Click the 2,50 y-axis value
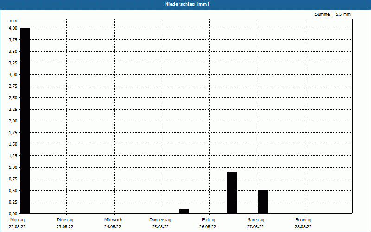This screenshot has width=371, height=232. tap(13, 98)
